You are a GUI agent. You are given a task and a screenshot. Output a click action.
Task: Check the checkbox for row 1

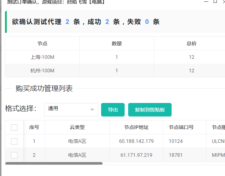(x=14, y=141)
